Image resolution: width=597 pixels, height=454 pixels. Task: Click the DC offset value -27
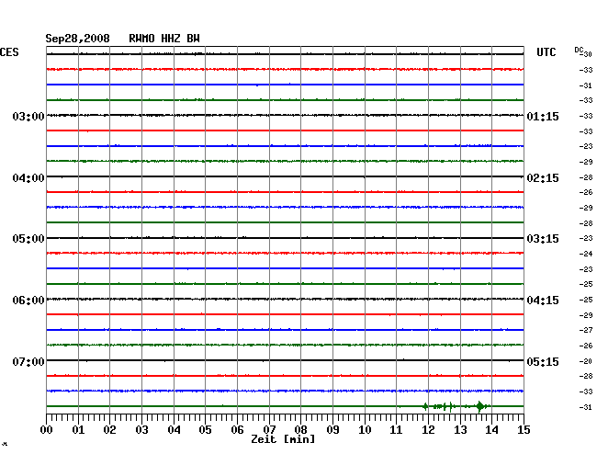click(586, 330)
